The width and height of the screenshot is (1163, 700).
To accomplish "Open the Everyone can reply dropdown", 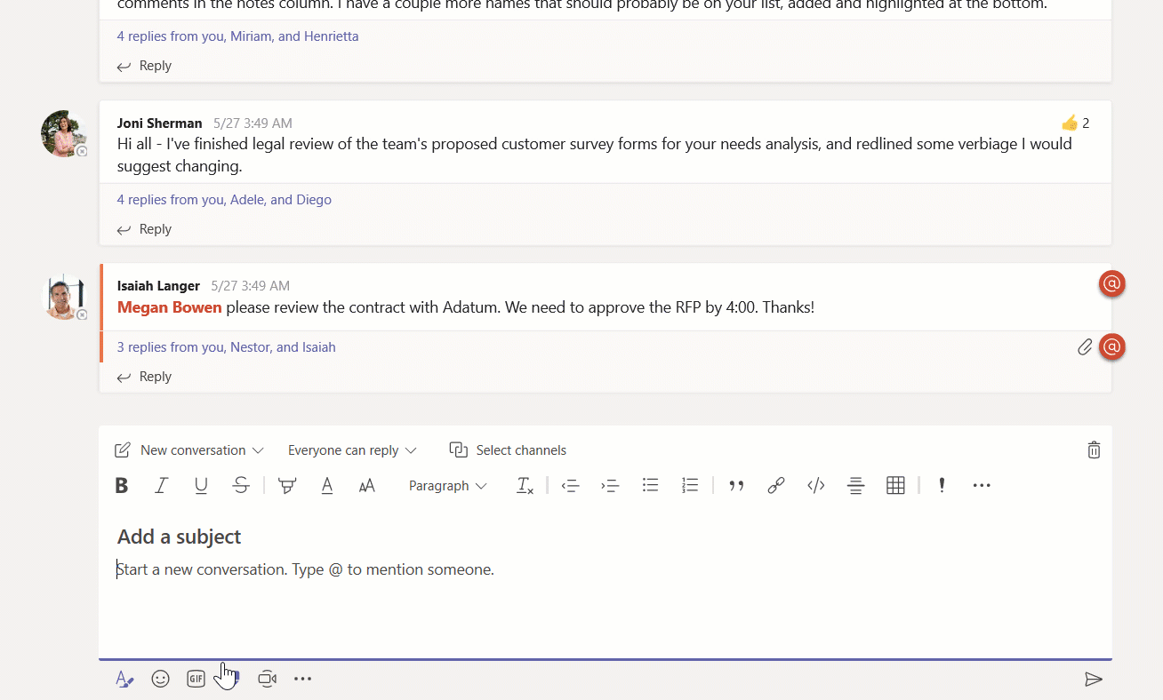I will 352,449.
